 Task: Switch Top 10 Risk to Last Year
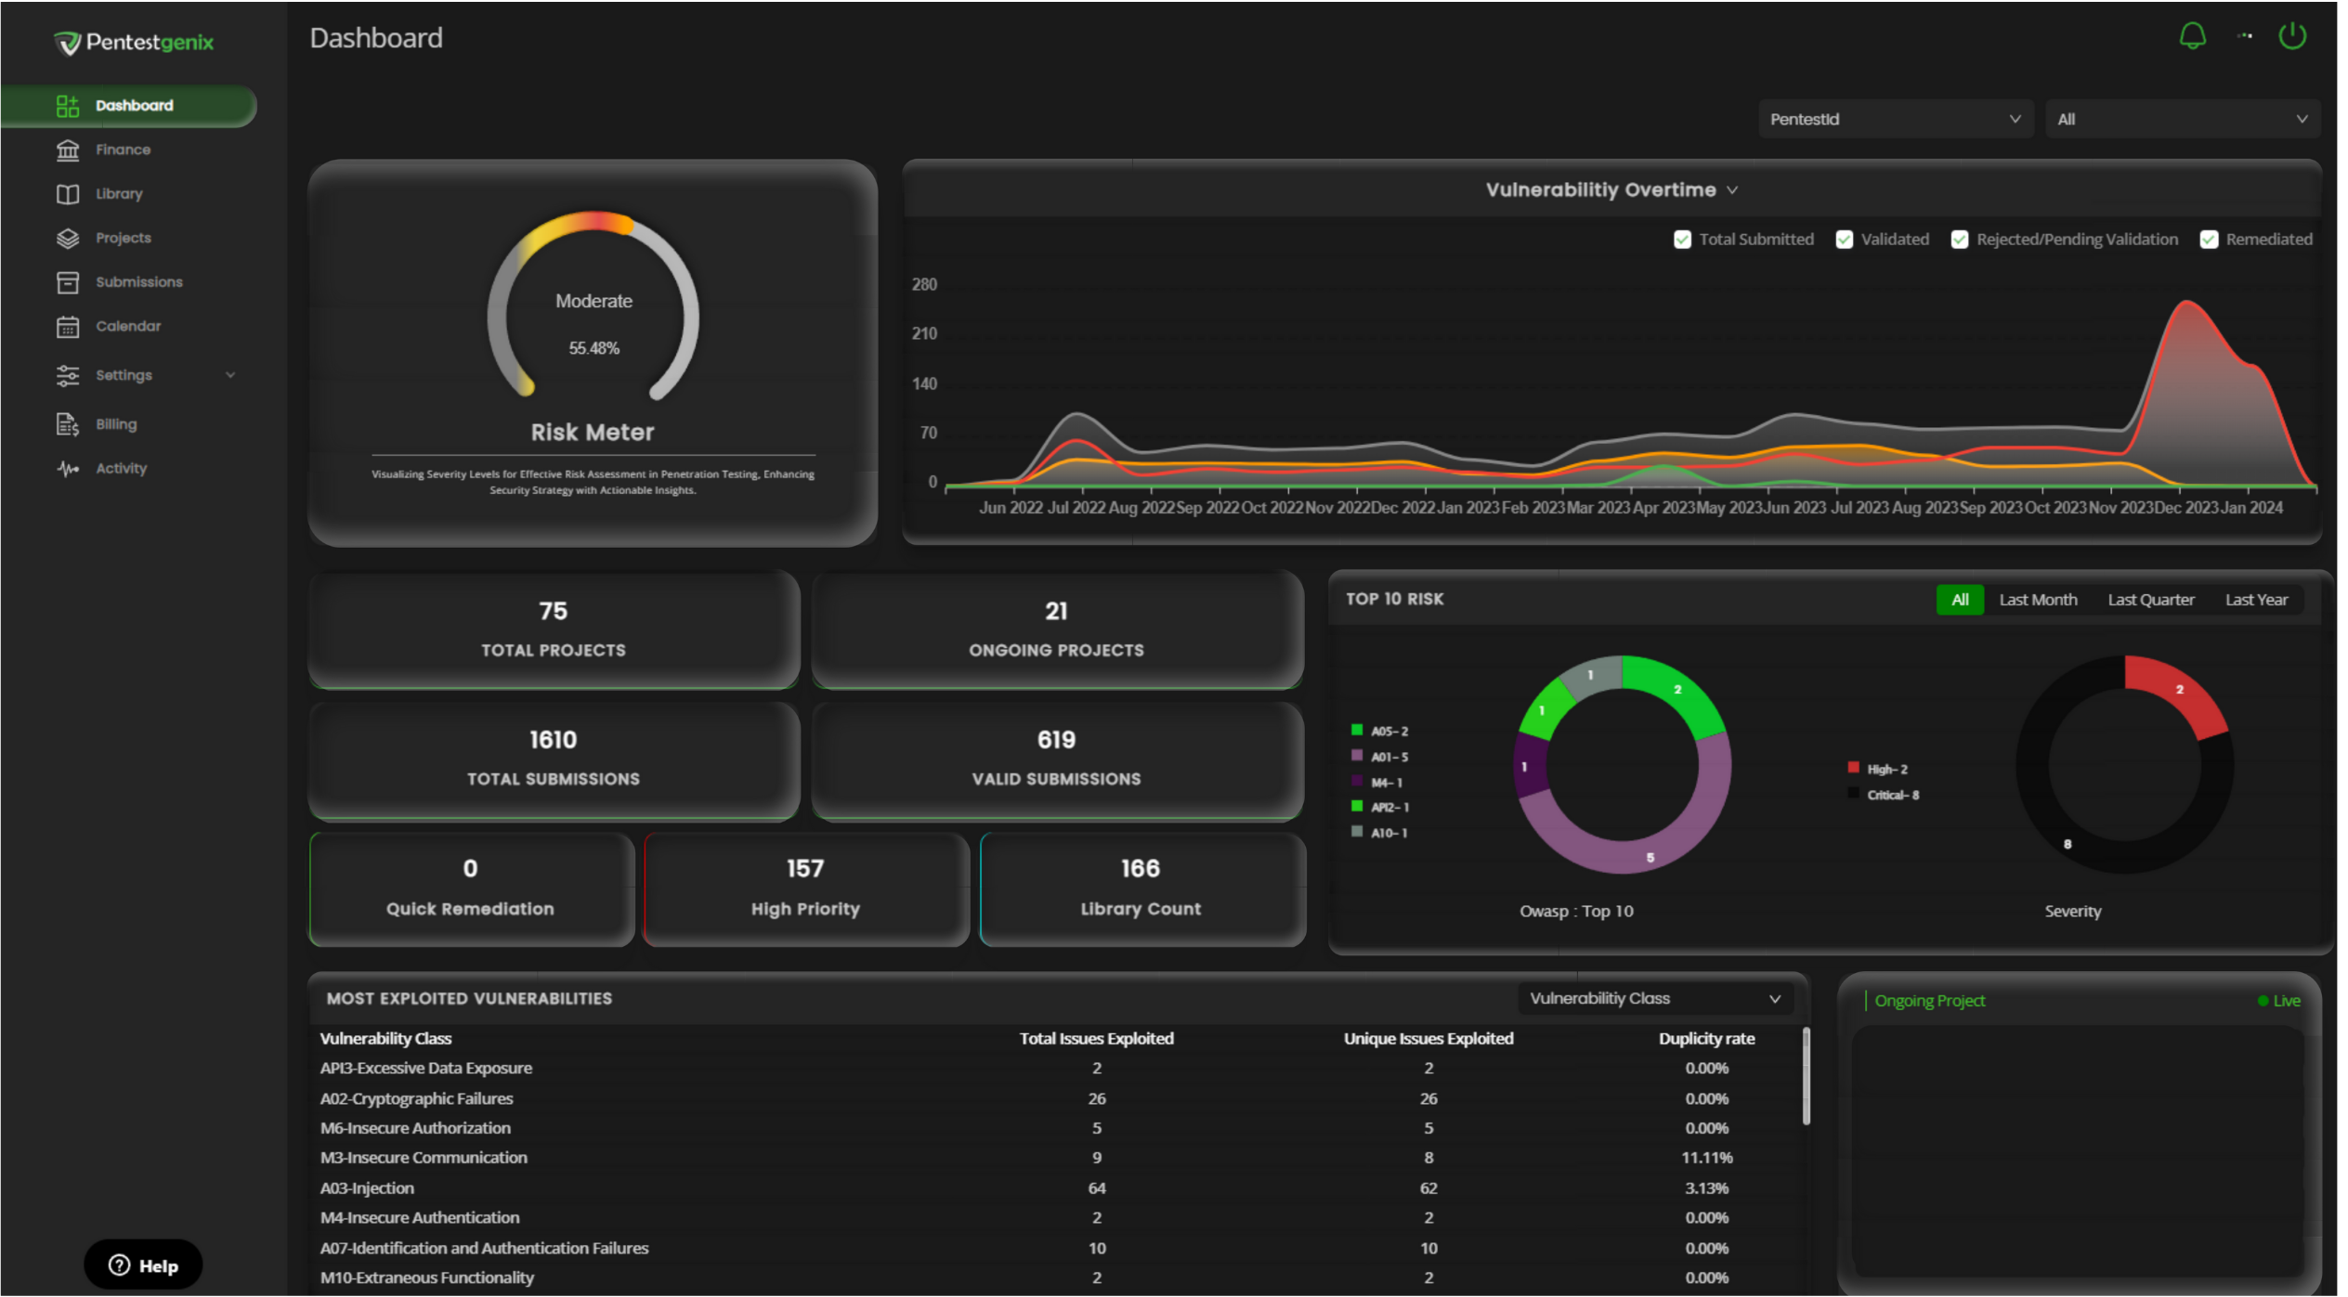2256,600
